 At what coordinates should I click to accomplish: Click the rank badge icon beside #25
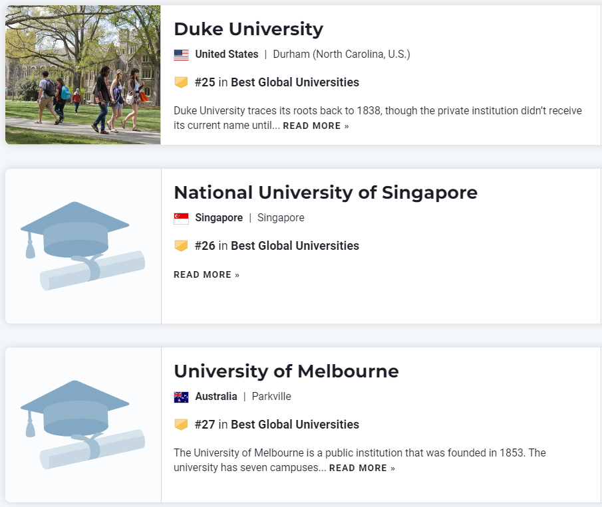point(181,82)
